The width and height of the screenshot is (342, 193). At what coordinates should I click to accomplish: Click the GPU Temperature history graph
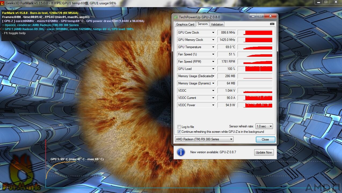point(255,47)
